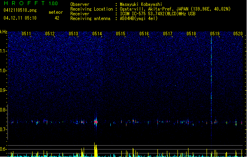Select the filename 0412110510.png

pyautogui.click(x=20, y=10)
